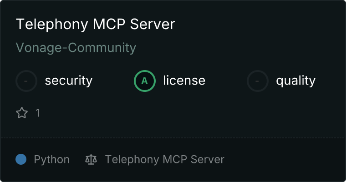Click the security score circle badge
Screen dimensions: 346x182
click(26, 81)
